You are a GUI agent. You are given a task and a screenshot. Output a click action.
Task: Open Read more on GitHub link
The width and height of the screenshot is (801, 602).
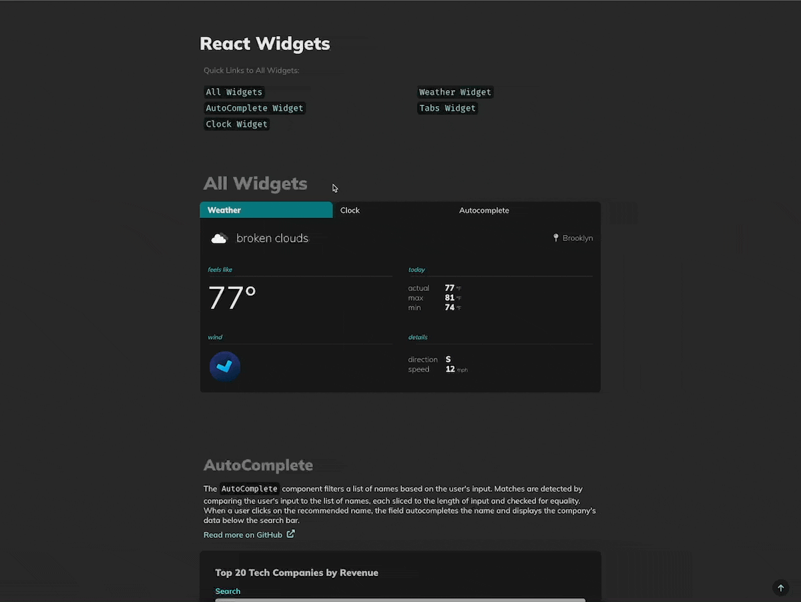pos(243,535)
